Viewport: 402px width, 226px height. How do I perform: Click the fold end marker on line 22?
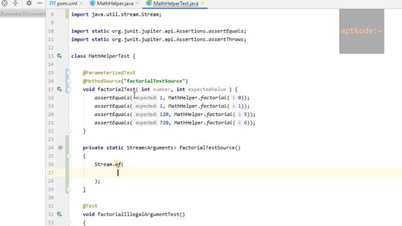click(68, 131)
